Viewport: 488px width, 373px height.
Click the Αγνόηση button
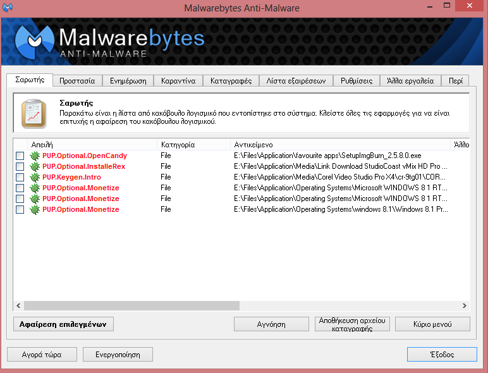(271, 324)
